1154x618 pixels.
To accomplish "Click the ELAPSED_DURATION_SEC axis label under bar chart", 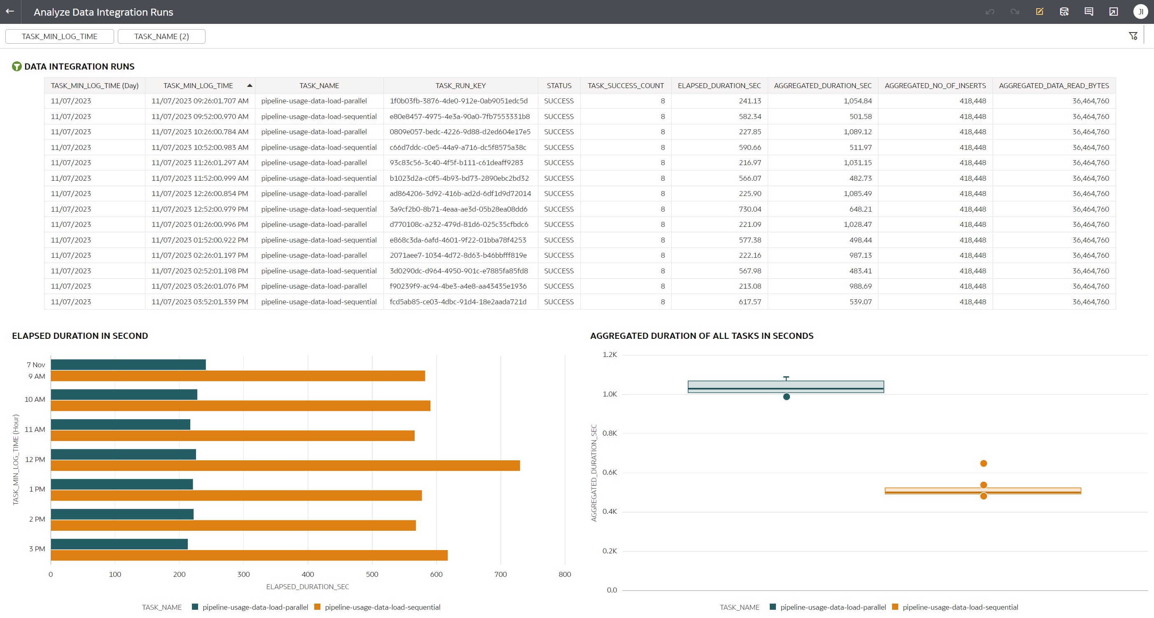I will coord(307,587).
